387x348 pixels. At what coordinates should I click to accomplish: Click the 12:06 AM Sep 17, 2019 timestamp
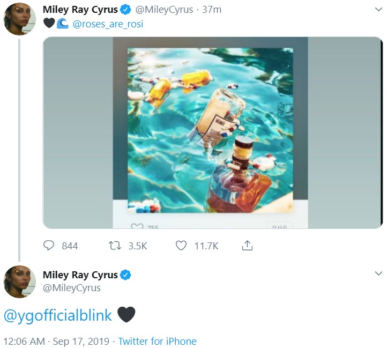pos(56,342)
